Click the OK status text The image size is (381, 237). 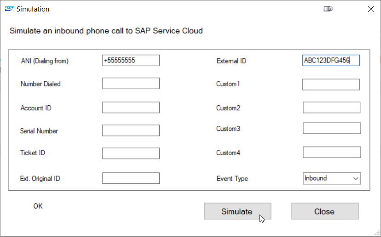[38, 206]
